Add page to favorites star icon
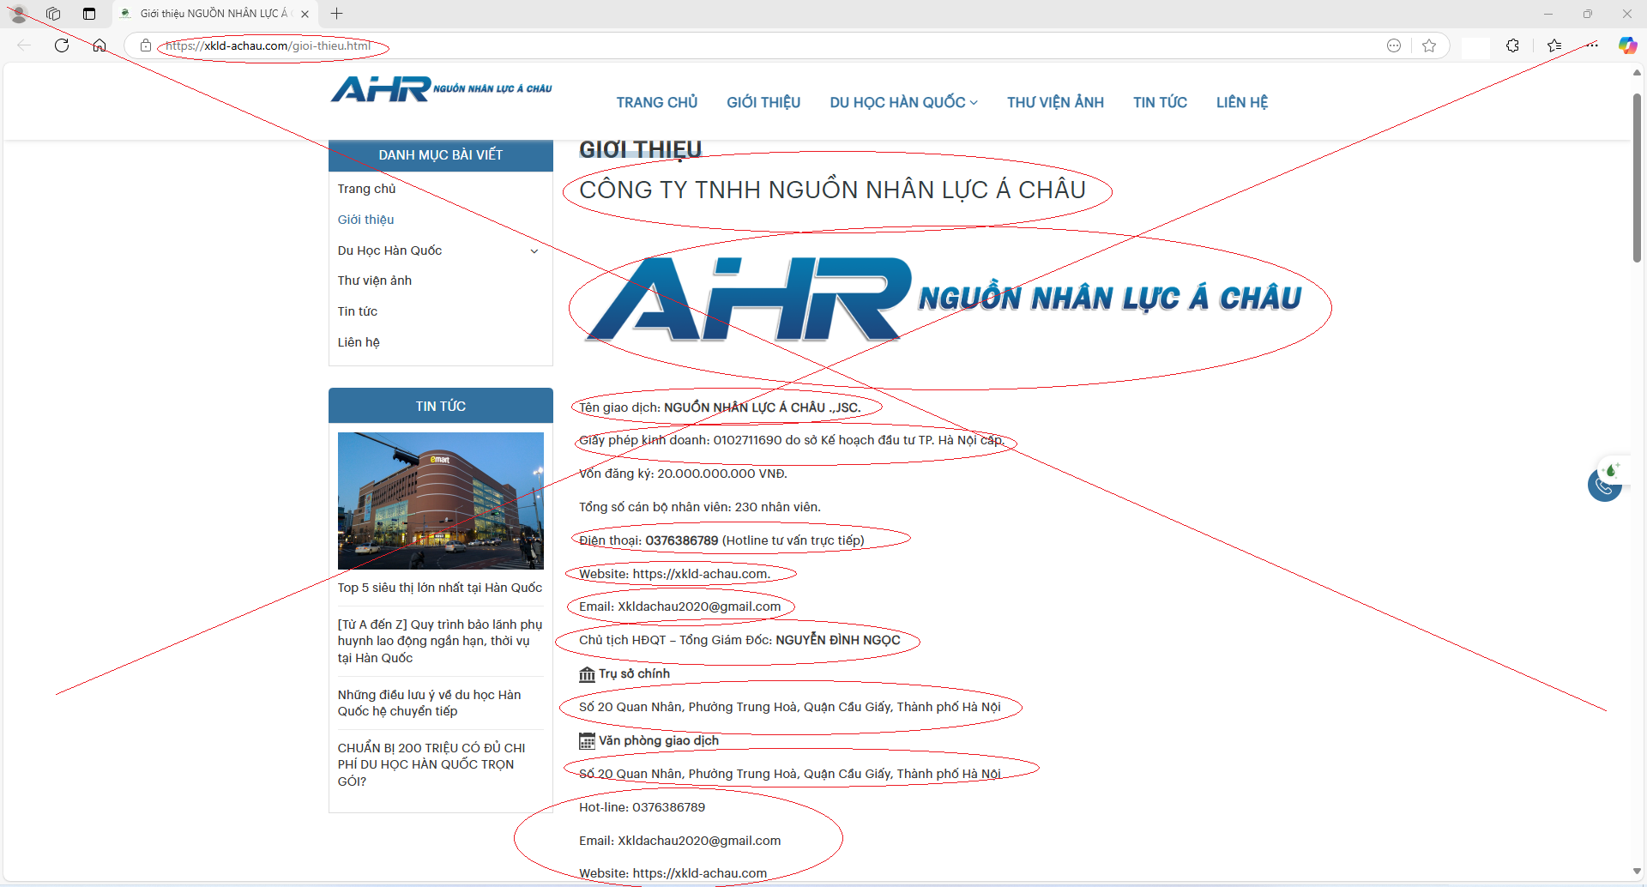Screen dimensions: 1647x887 (x=1429, y=45)
